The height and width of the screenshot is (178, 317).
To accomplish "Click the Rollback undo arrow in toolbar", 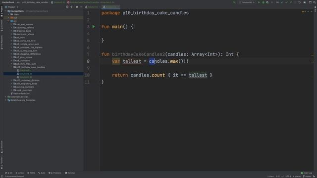I will pyautogui.click(x=299, y=2).
